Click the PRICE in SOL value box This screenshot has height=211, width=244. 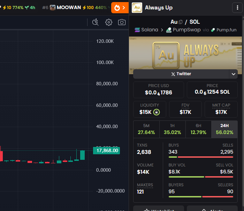point(212,90)
